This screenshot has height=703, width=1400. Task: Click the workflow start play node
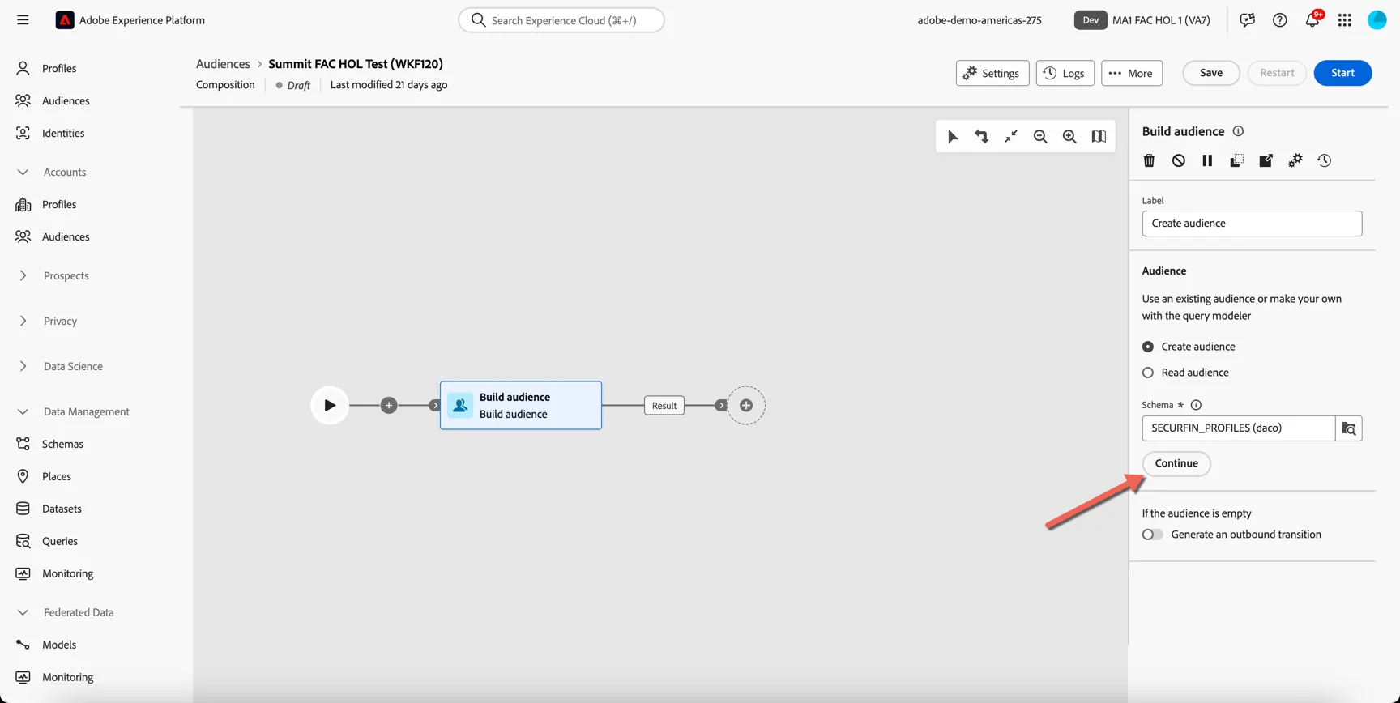[330, 405]
